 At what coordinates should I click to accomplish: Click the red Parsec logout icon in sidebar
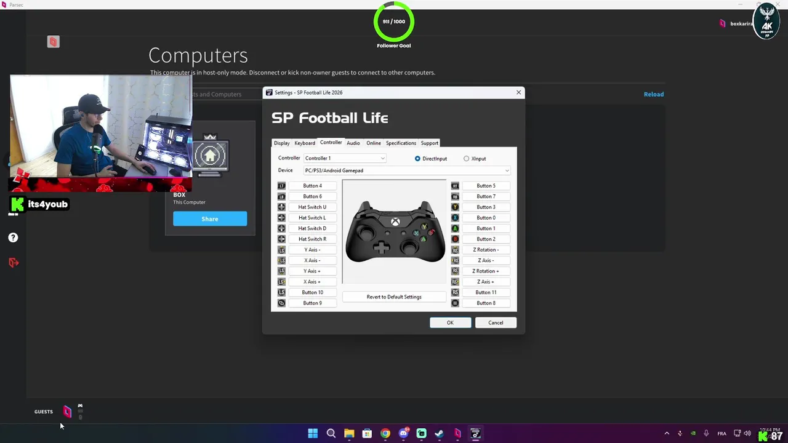pos(14,263)
